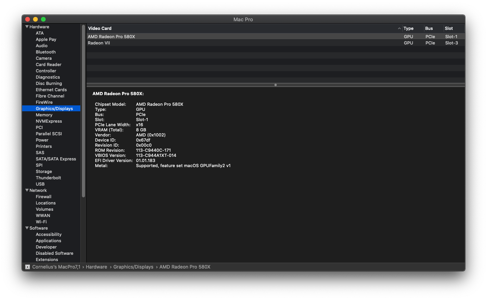Viewport: 487px width, 300px height.
Task: Open the Ethernet Cards entry
Action: click(x=51, y=90)
